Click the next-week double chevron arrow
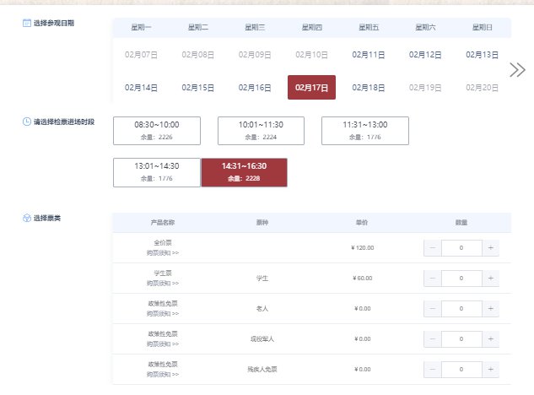Screen dimensions: 534x395 (x=517, y=70)
